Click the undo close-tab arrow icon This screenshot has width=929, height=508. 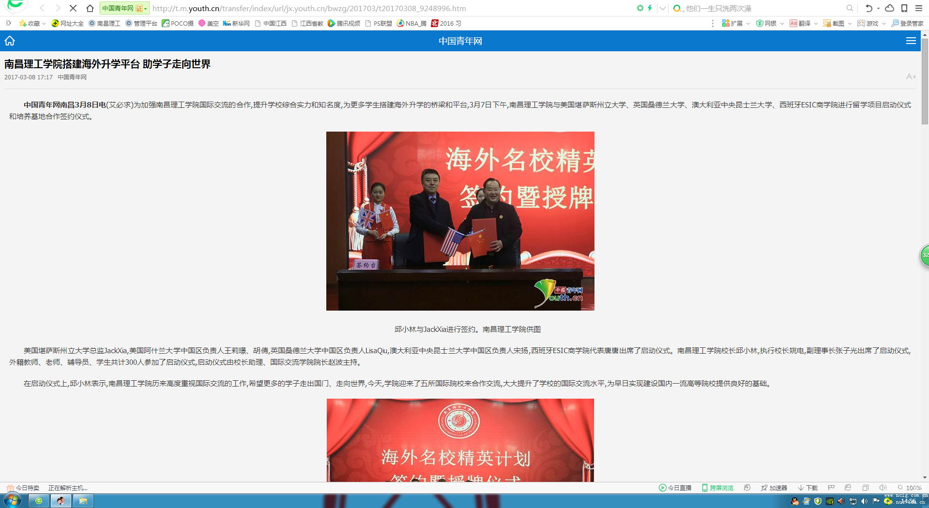click(868, 8)
